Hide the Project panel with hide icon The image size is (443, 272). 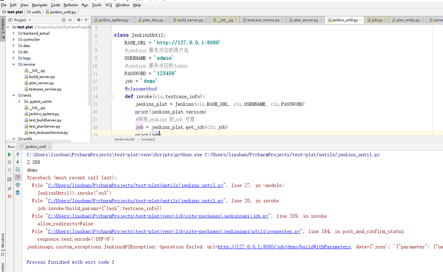pos(87,20)
